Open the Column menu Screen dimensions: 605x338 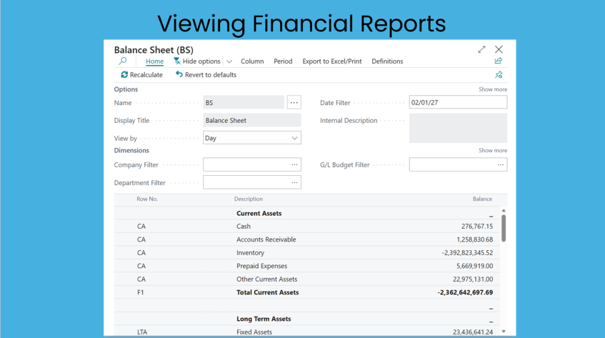pos(252,61)
